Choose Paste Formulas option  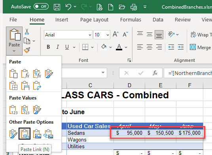click(25, 74)
